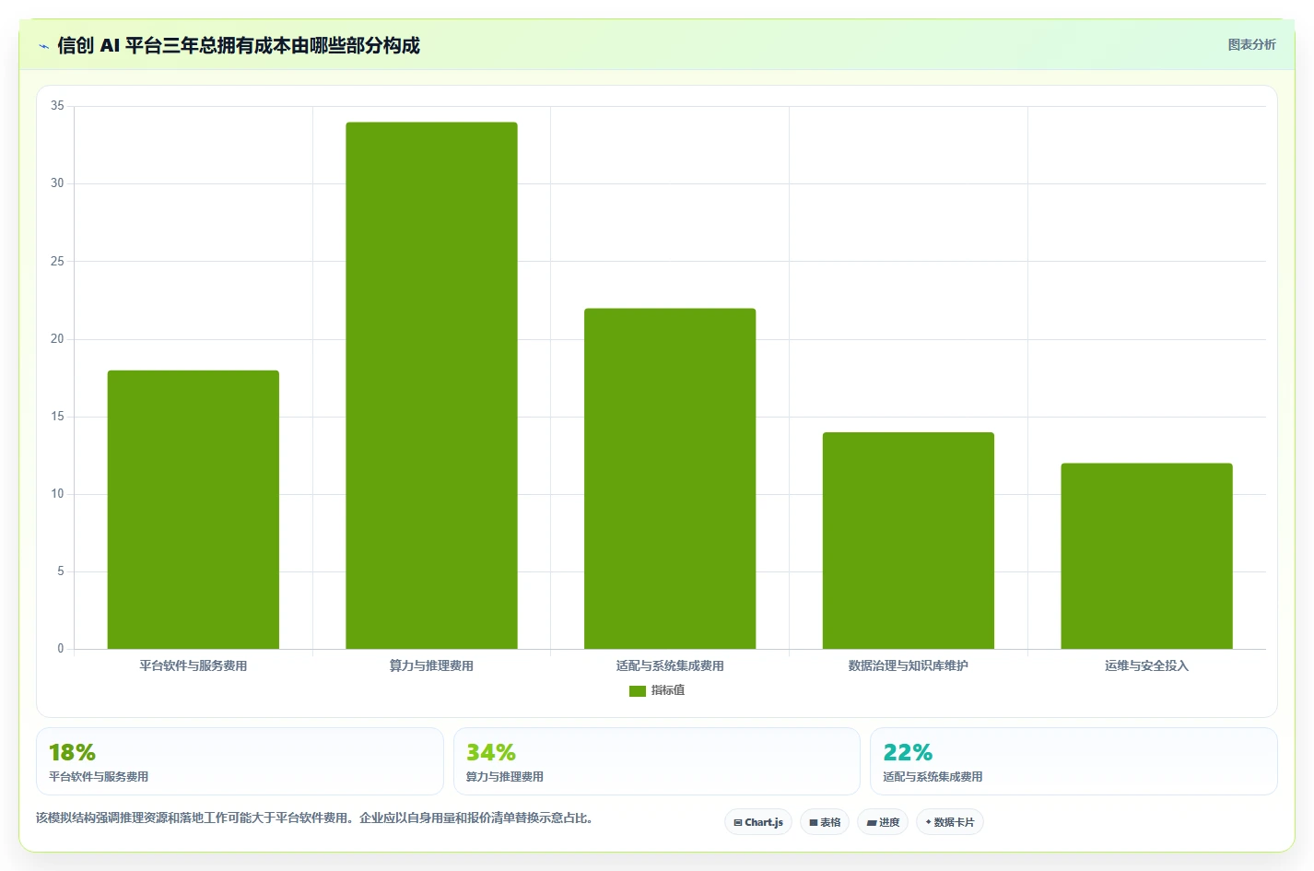
Task: Click the 图表分析 label in the header
Action: (1251, 44)
